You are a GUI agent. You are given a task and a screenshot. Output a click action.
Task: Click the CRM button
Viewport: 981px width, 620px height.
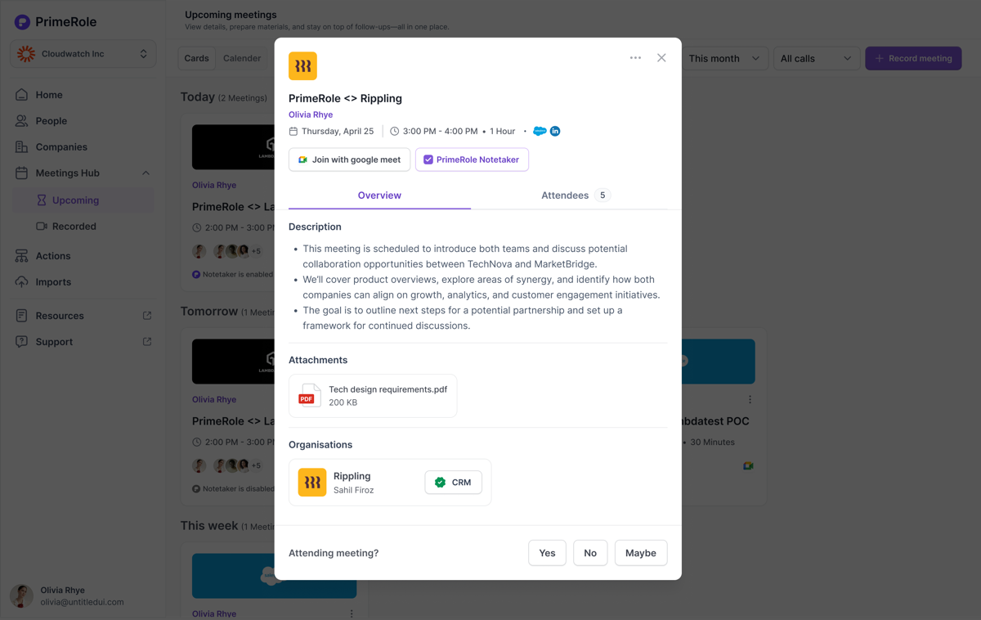point(453,483)
